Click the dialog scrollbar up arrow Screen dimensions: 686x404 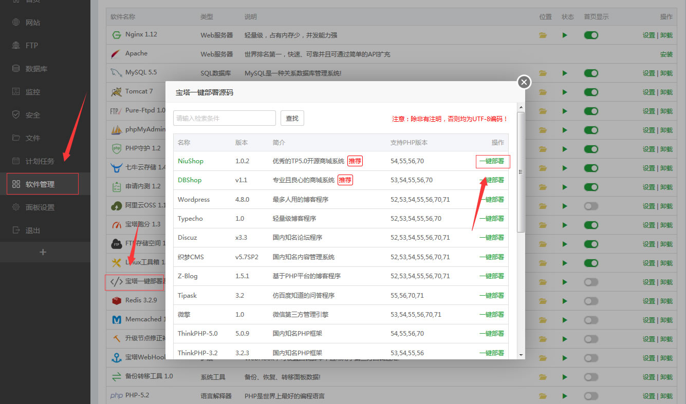pyautogui.click(x=521, y=107)
